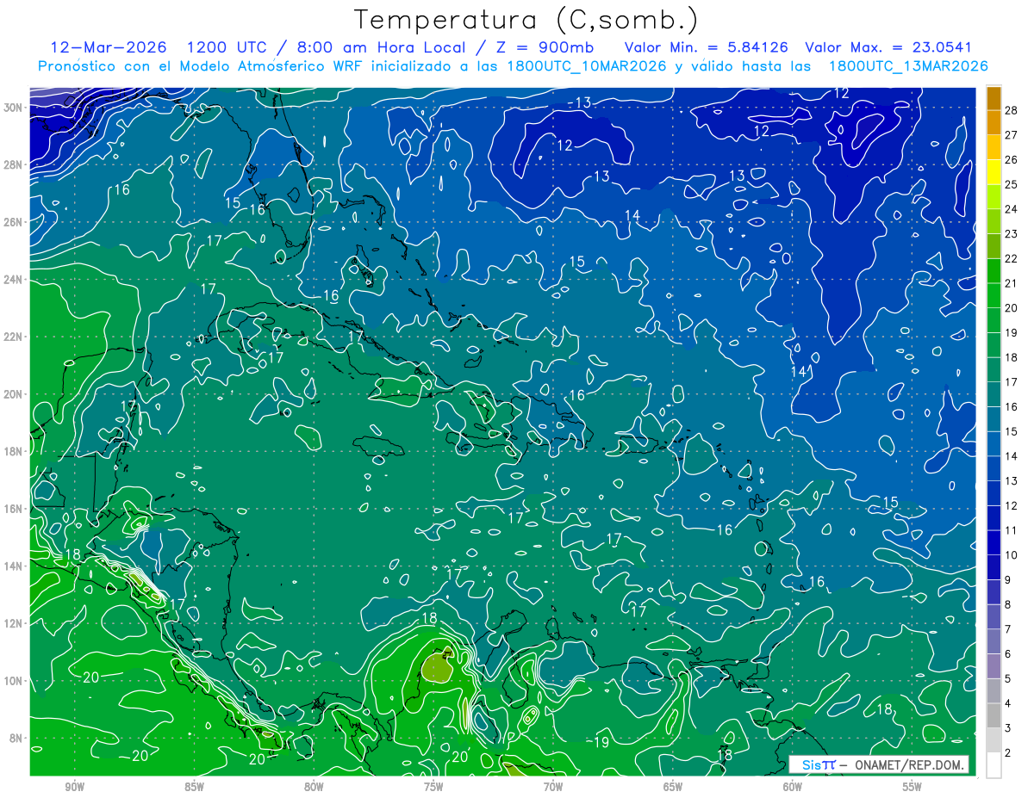
Task: Click the colorbar label "9"
Action: [x=1008, y=580]
